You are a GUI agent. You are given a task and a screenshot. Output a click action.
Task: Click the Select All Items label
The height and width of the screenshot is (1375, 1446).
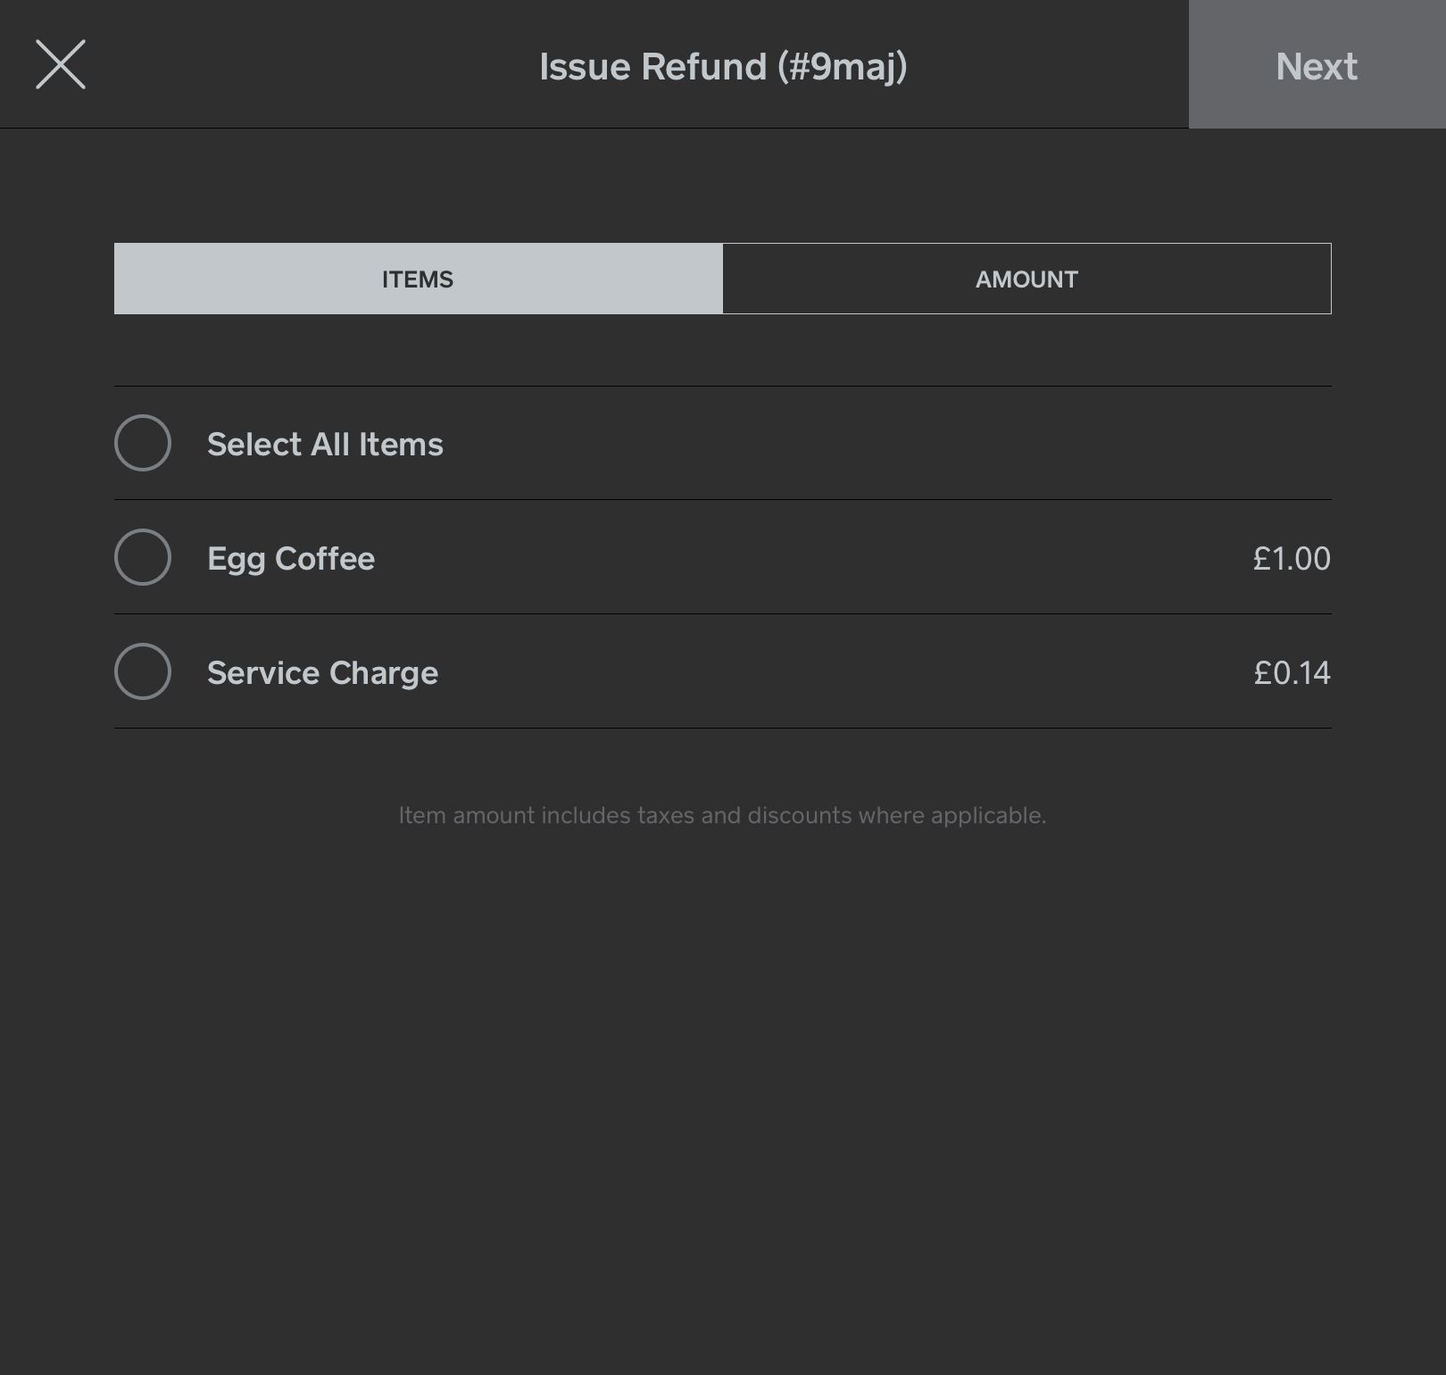coord(325,445)
